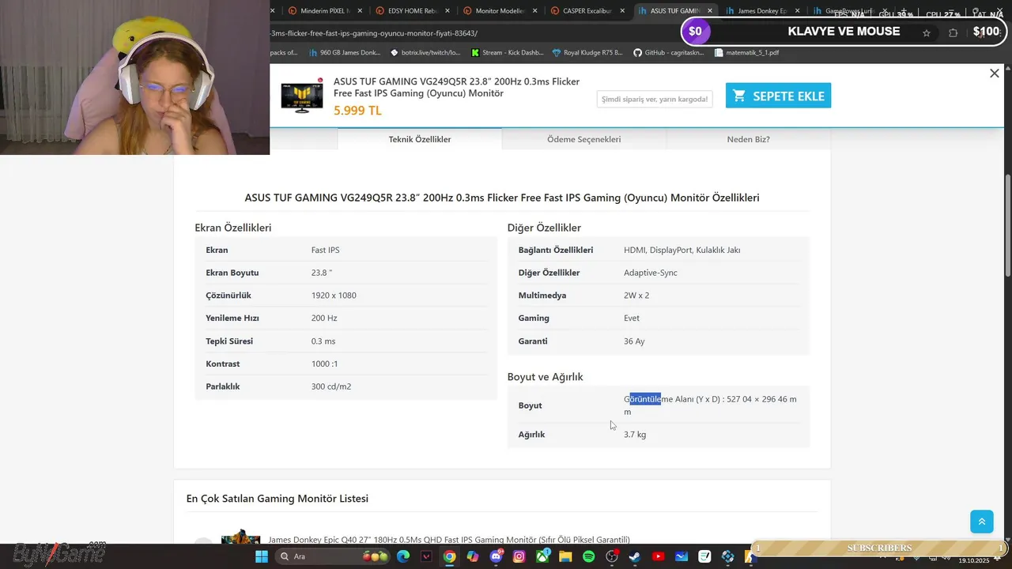1012x569 pixels.
Task: Open Discord from the taskbar
Action: coord(496,556)
